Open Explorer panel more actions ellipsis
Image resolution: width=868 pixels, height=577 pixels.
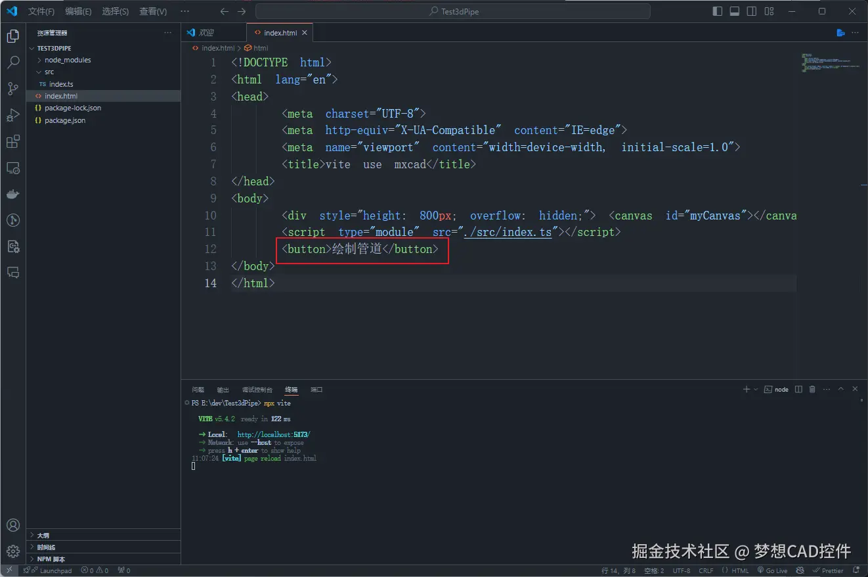168,32
